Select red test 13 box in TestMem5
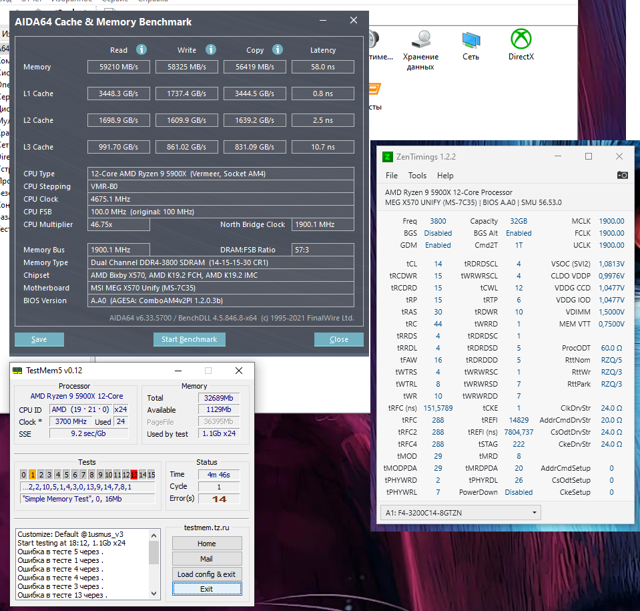640x611 pixels. pos(134,475)
